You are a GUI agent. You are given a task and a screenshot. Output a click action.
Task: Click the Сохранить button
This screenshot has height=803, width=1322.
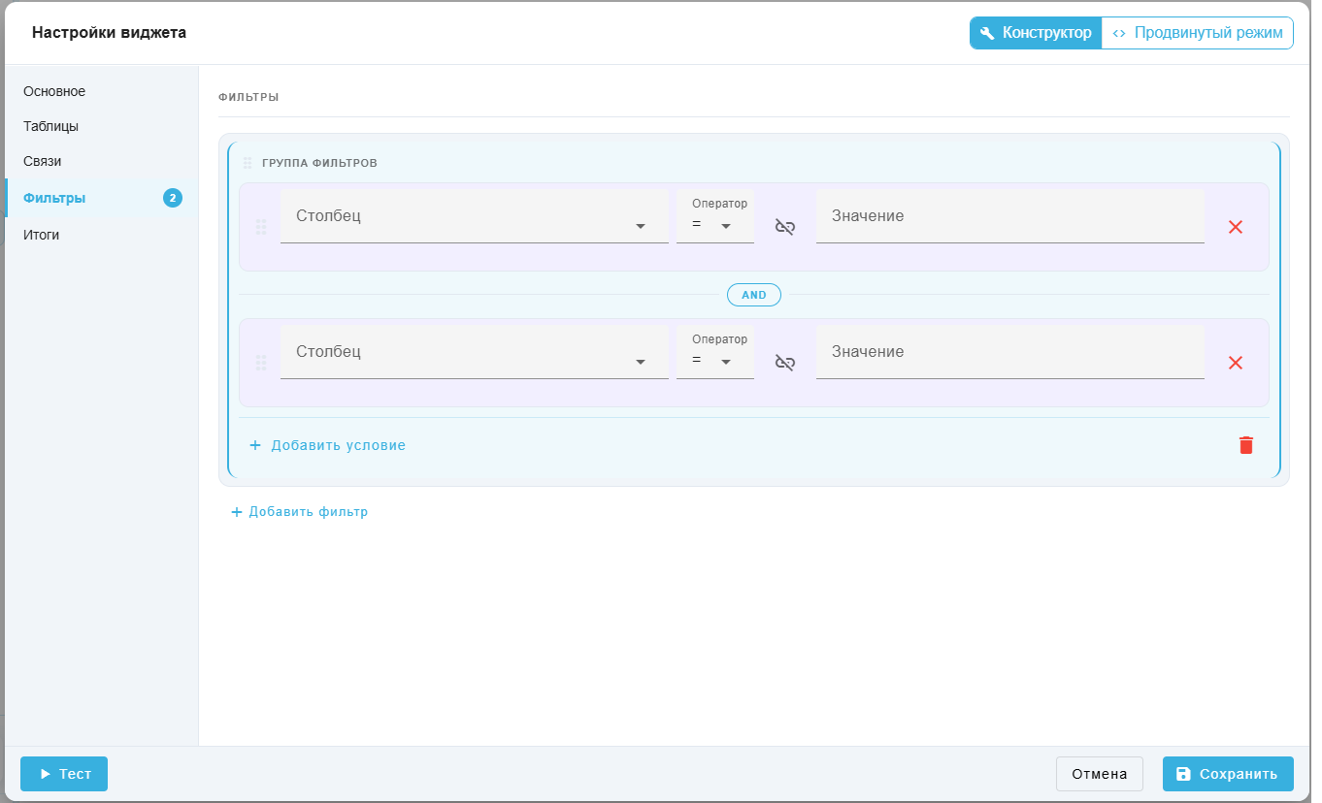[1228, 774]
